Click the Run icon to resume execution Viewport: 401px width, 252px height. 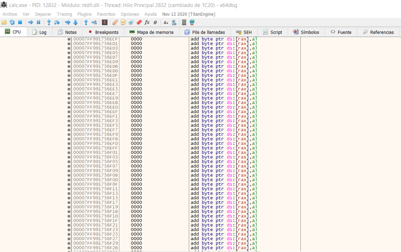[31, 22]
